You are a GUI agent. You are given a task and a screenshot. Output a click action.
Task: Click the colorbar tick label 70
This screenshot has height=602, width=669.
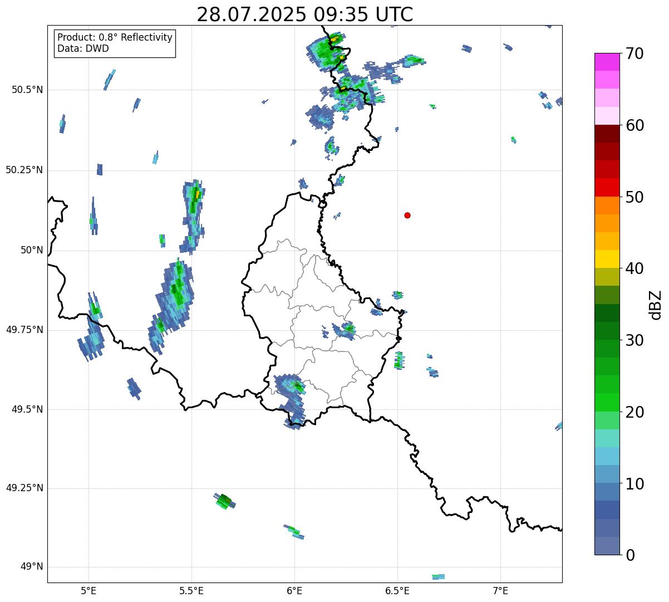coord(634,54)
